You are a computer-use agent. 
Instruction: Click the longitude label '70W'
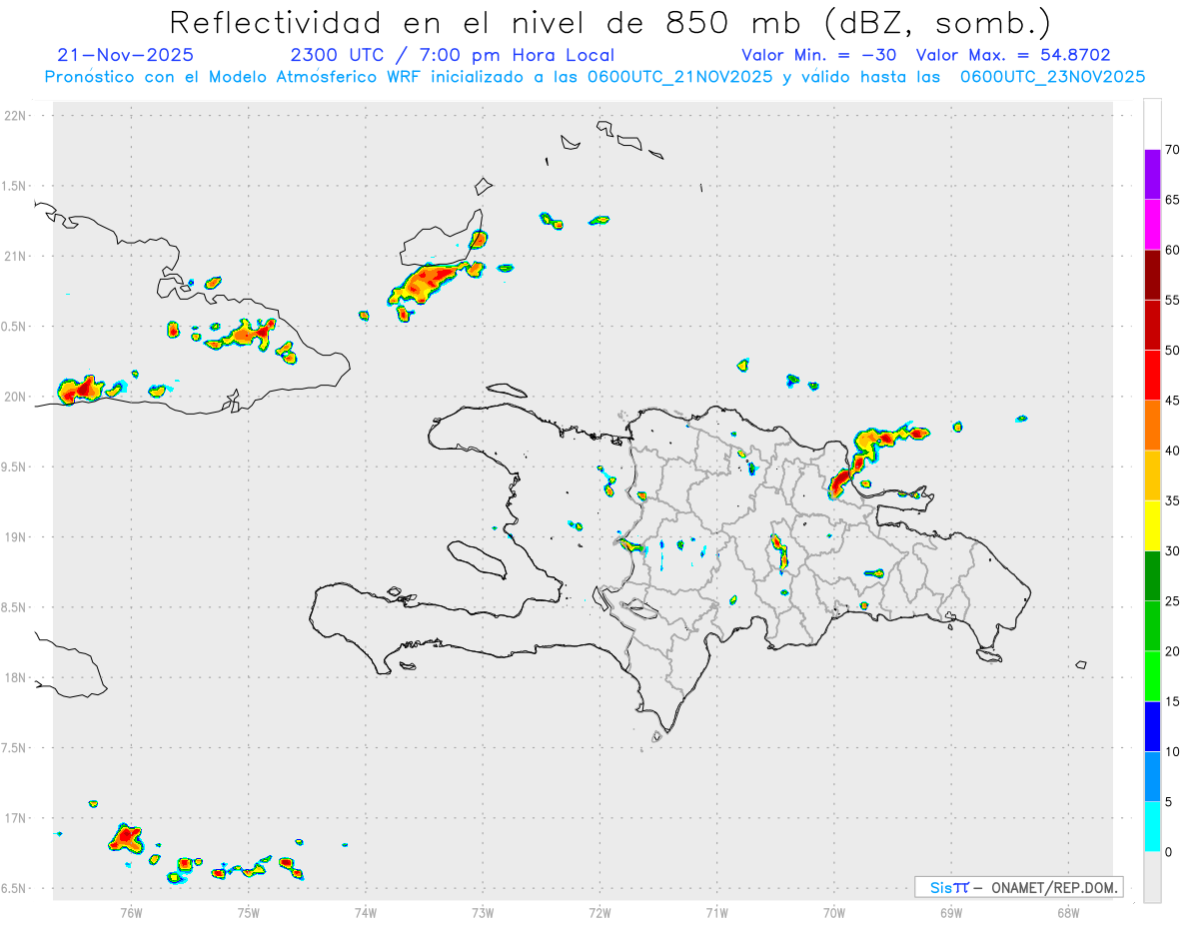coord(834,912)
